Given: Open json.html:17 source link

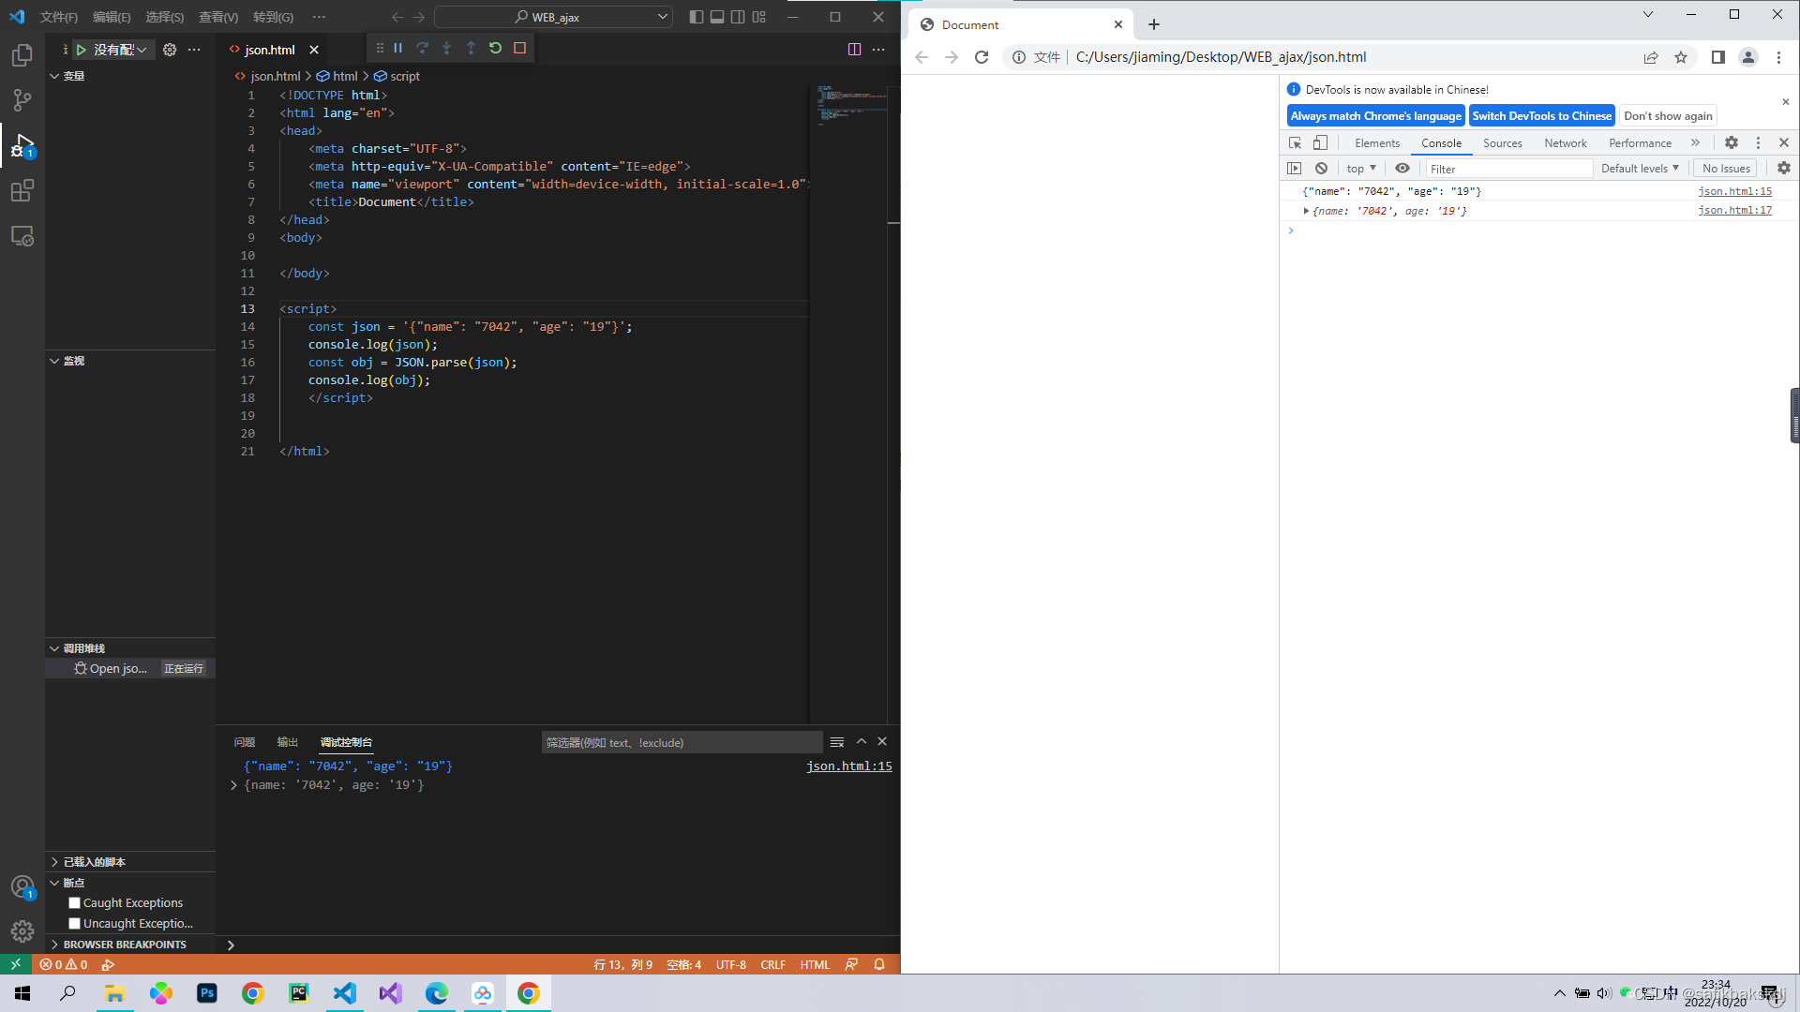Looking at the screenshot, I should pos(1734,211).
